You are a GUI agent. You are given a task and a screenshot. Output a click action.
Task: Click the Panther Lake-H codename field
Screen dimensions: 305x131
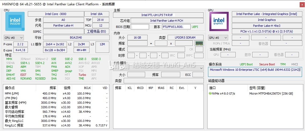(x=63, y=26)
